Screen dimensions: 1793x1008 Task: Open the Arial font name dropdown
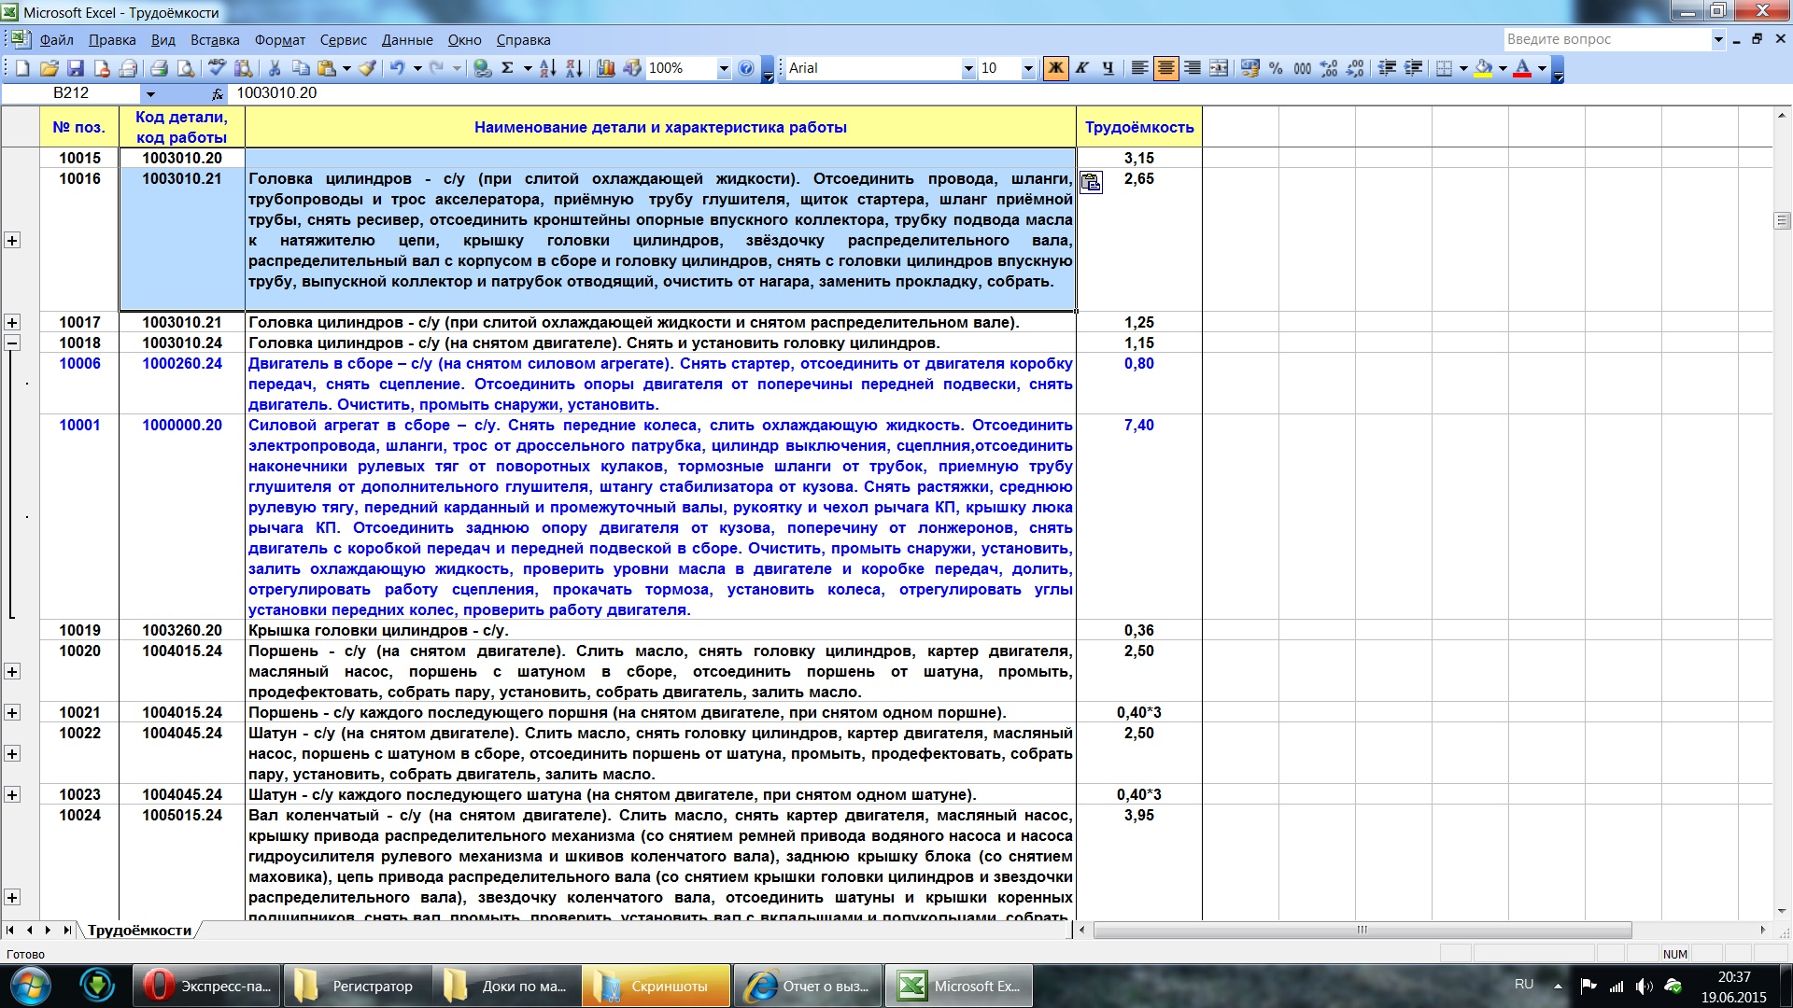coord(967,68)
